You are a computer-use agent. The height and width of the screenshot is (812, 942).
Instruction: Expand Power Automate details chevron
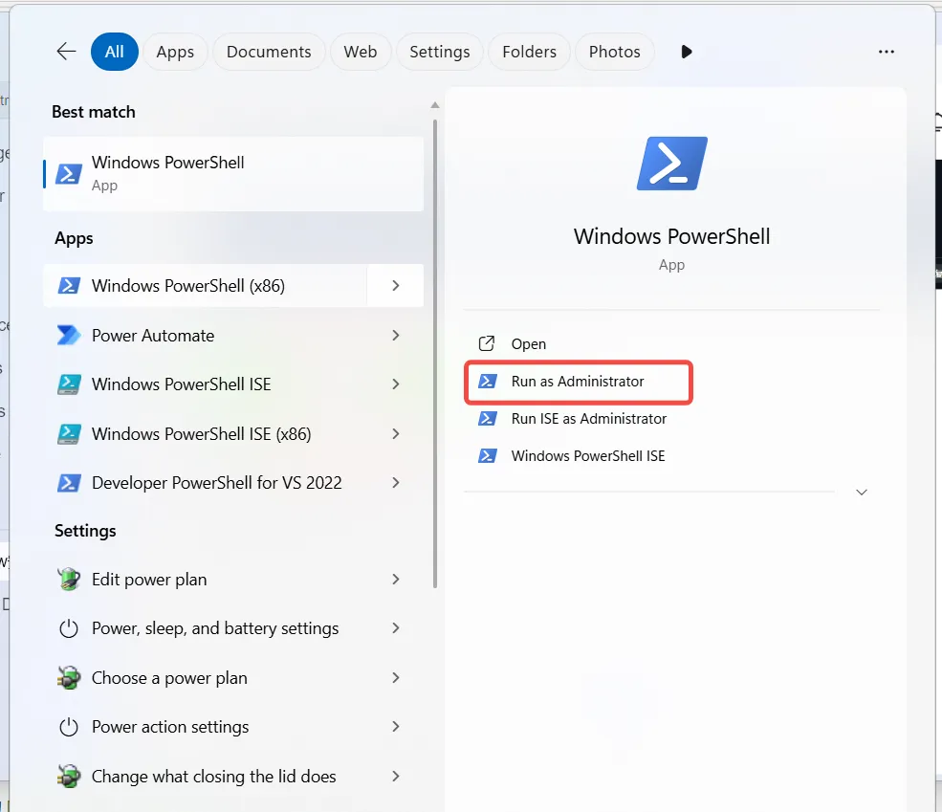coord(395,335)
